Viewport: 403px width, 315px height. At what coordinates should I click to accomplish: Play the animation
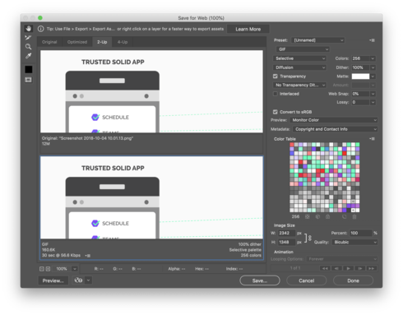[349, 268]
